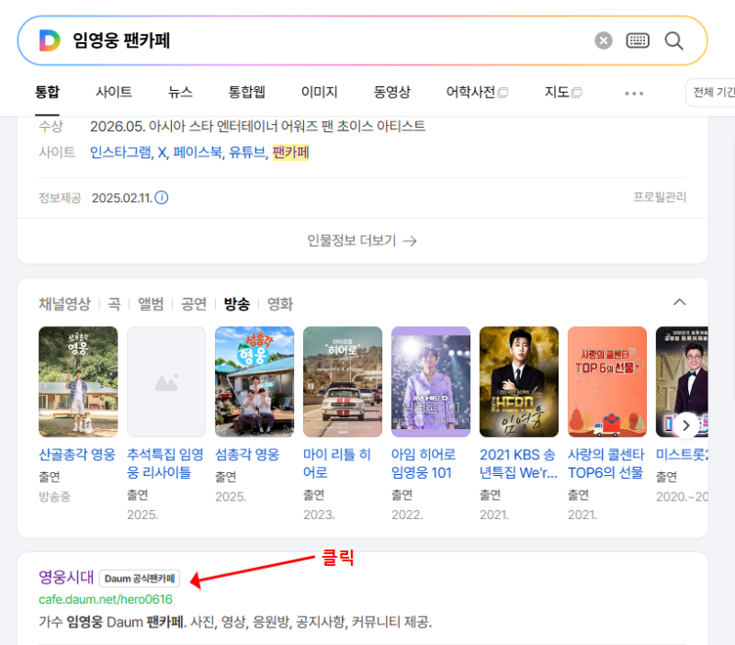Select the 영화 category tab
Image resolution: width=735 pixels, height=645 pixels.
[x=280, y=304]
